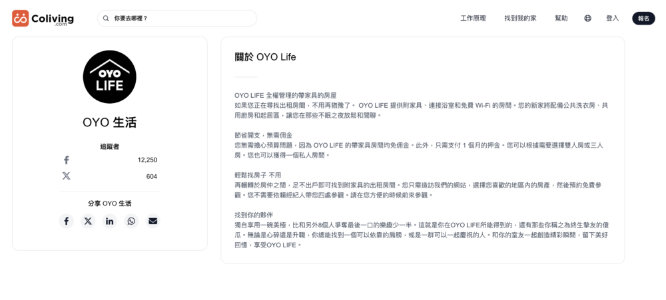The height and width of the screenshot is (300, 666).
Task: Share OYO 生活 via Facebook button
Action: point(66,221)
